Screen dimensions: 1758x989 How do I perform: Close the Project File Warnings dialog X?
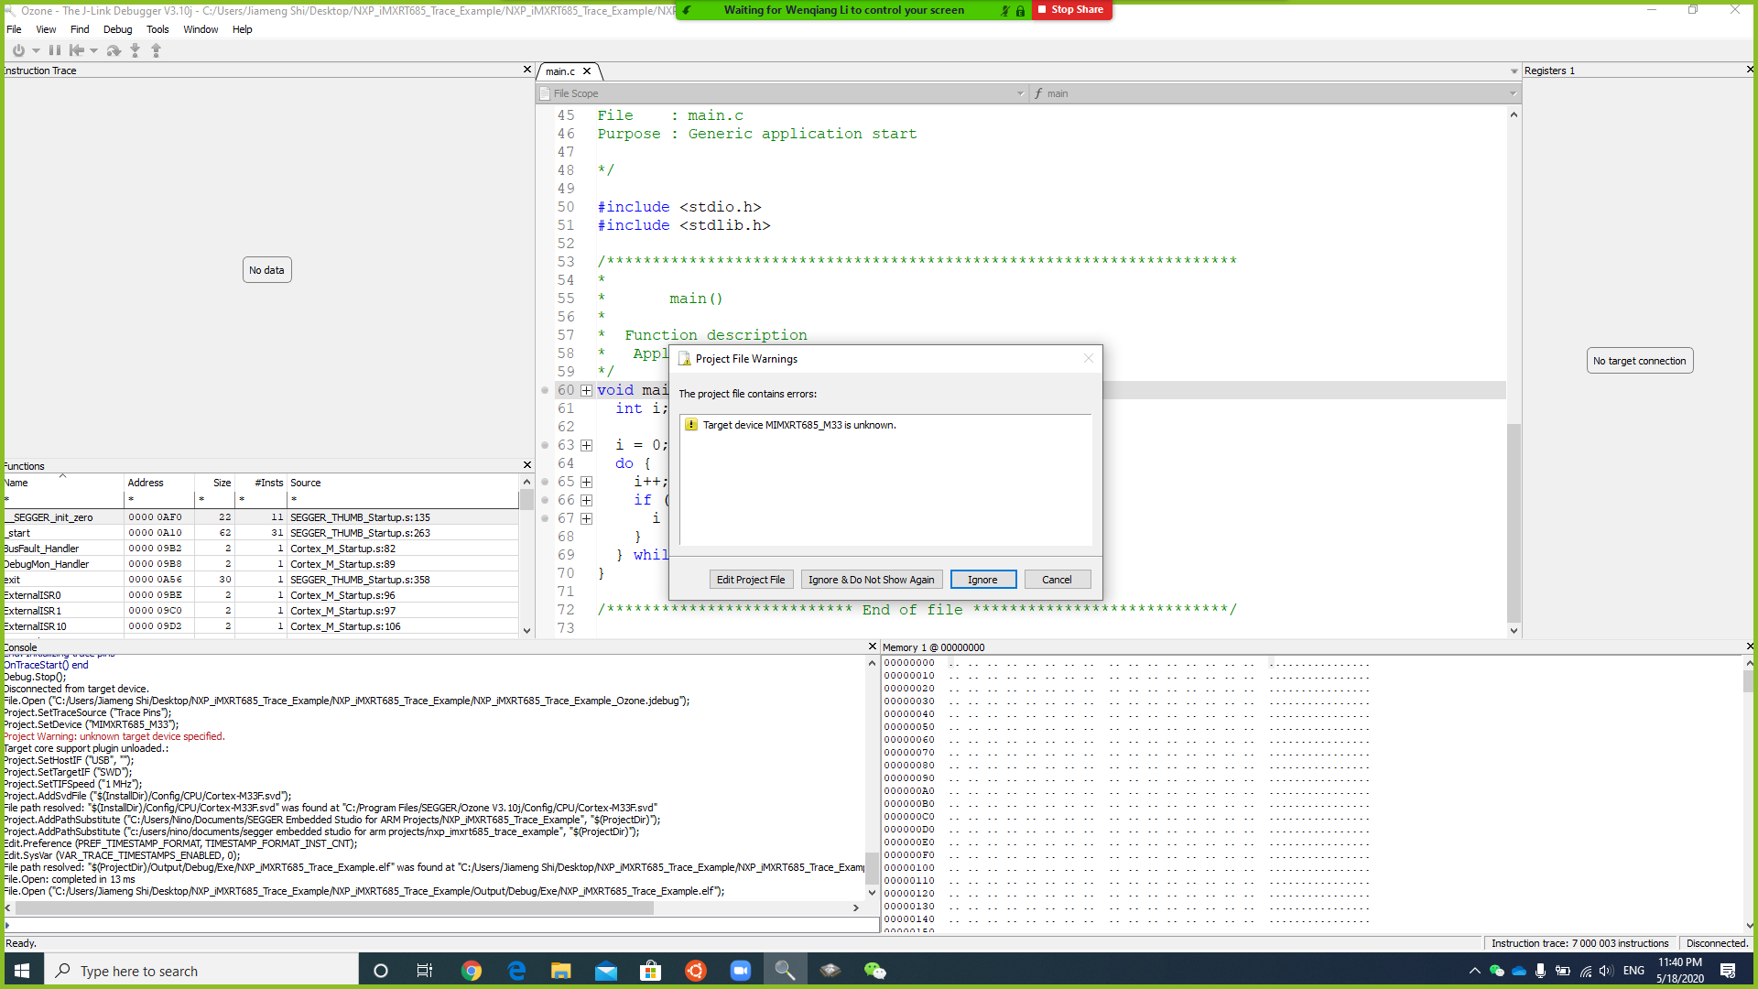click(1089, 358)
